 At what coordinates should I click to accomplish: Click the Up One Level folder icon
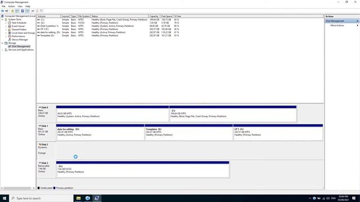[x=12, y=11]
